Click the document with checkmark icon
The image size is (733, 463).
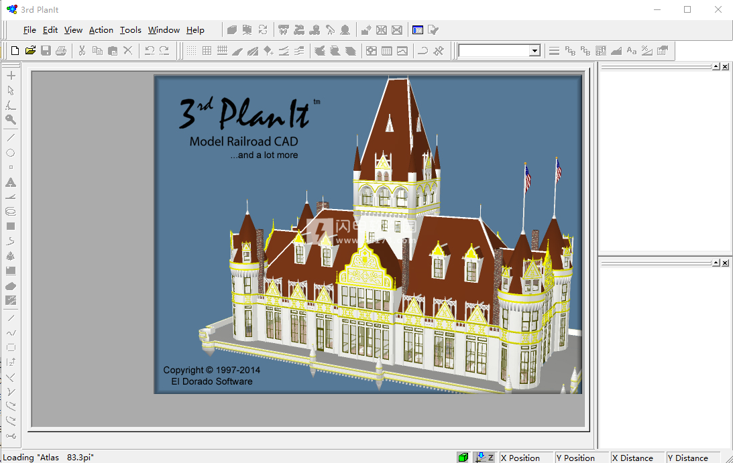point(433,30)
